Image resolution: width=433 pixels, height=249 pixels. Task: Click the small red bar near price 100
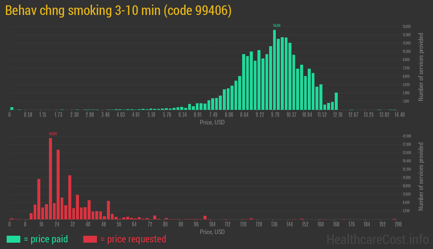click(205, 217)
